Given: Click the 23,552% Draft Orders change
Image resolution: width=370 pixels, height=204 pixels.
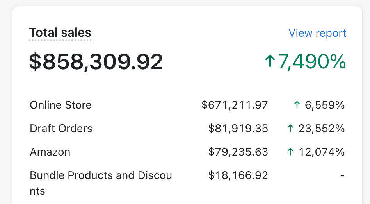Looking at the screenshot, I should 321,128.
